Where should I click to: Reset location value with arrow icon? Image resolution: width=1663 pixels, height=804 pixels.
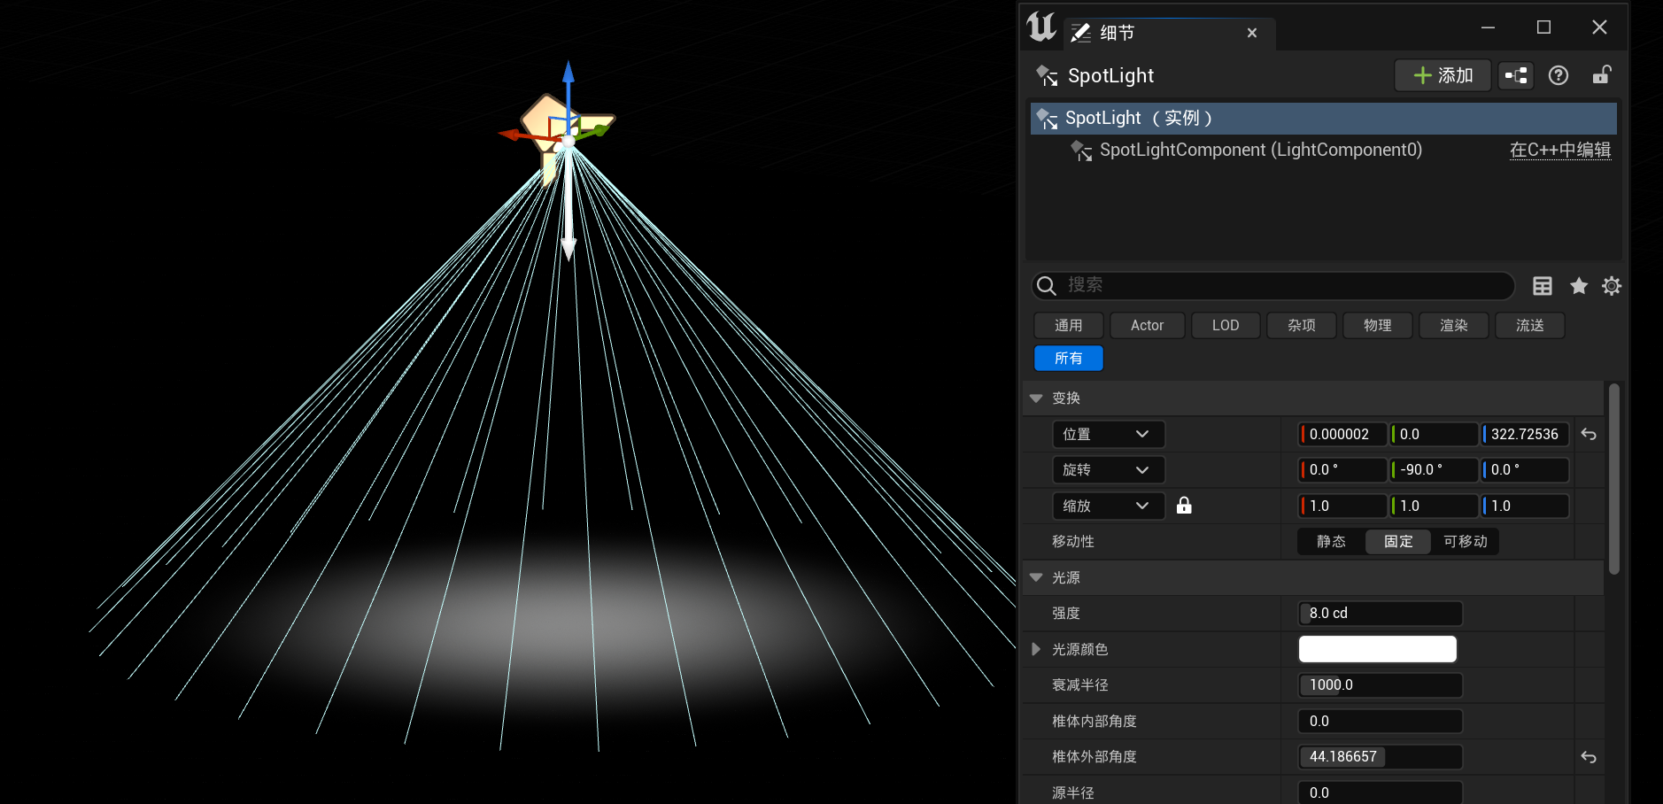(1589, 435)
